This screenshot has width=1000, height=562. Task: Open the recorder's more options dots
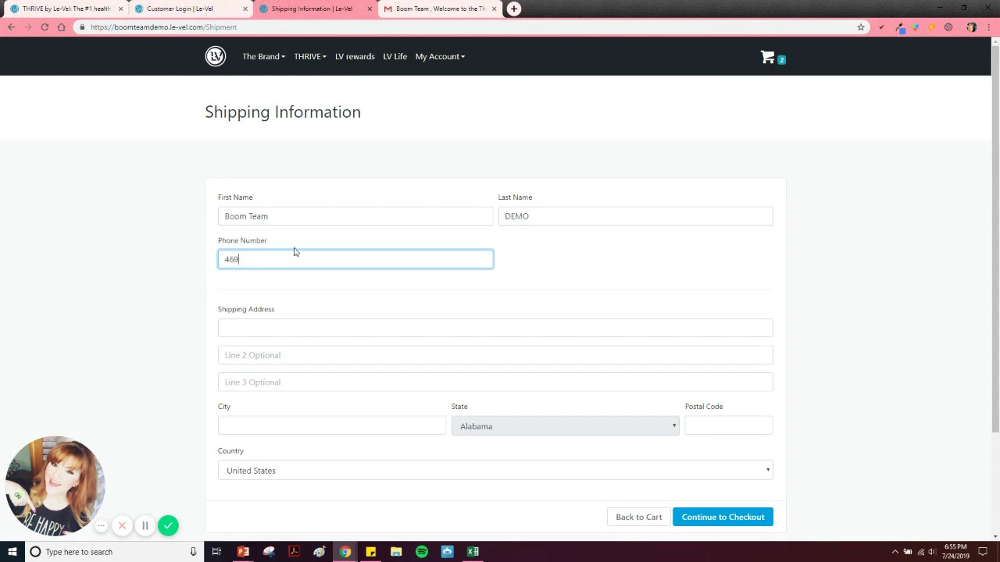pyautogui.click(x=101, y=525)
